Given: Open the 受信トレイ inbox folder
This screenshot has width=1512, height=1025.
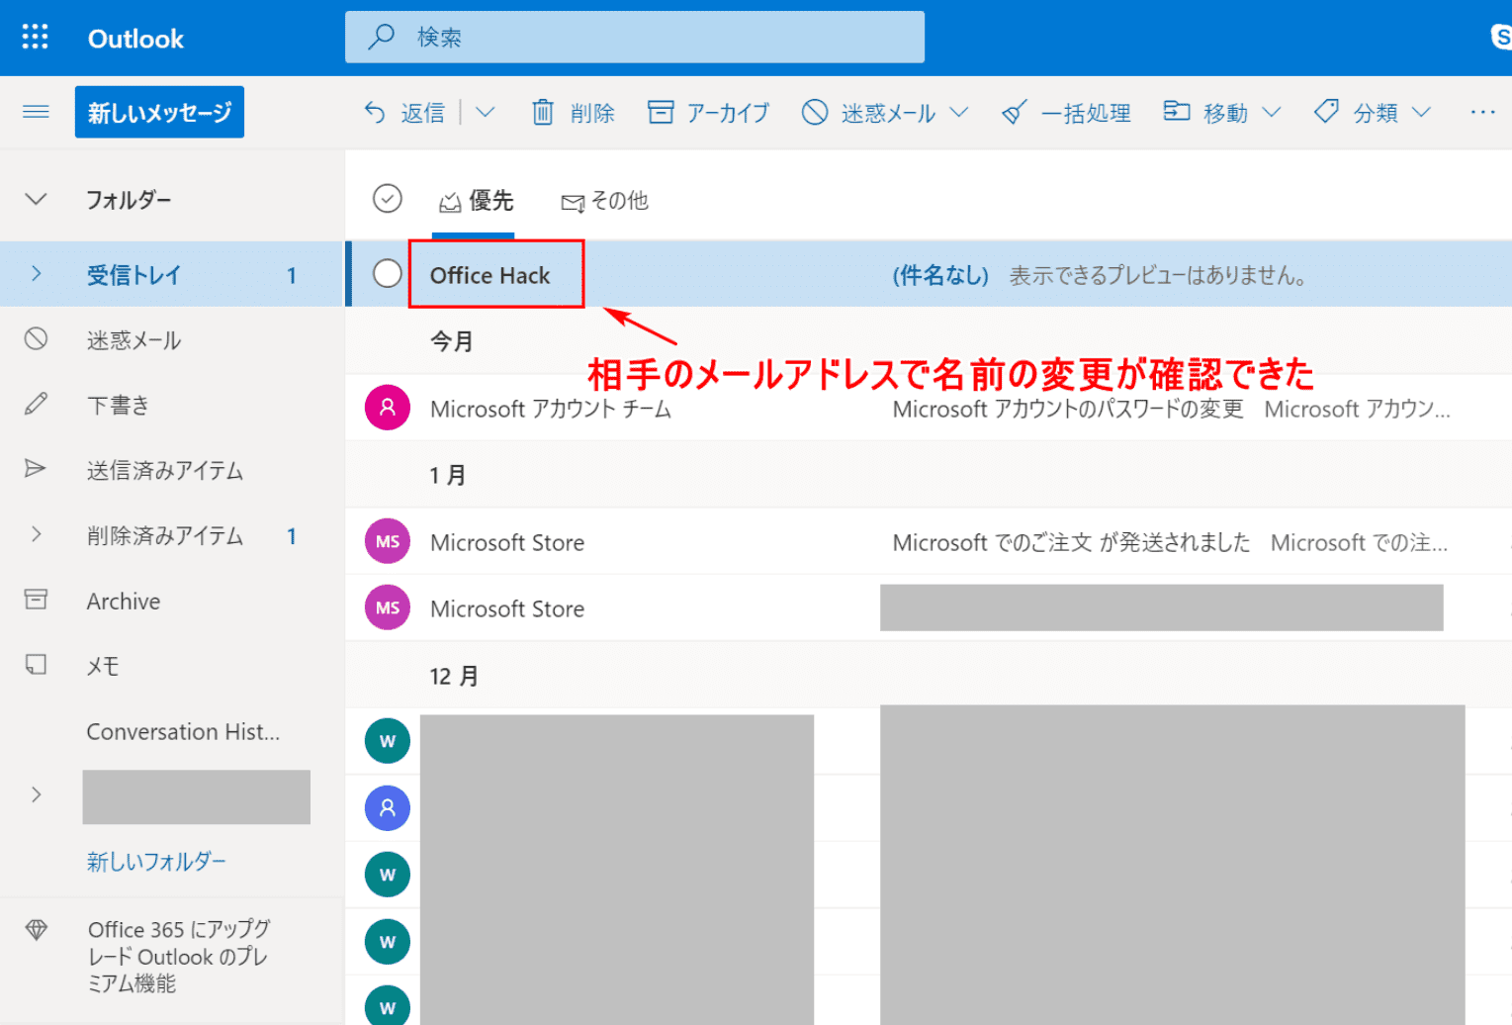Looking at the screenshot, I should pyautogui.click(x=172, y=274).
